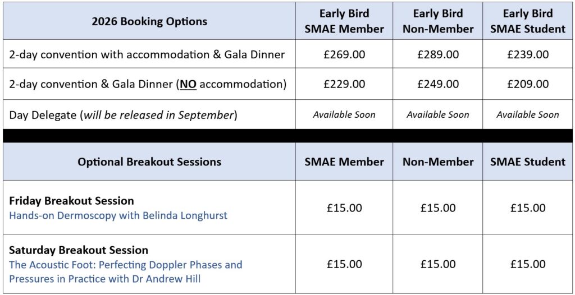
Task: Click the £269.00 SMAE Member price
Action: coord(344,54)
